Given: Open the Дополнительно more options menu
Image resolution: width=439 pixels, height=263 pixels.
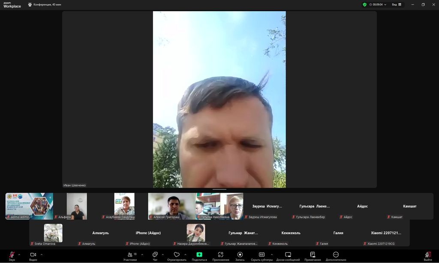Looking at the screenshot, I should click(x=336, y=255).
